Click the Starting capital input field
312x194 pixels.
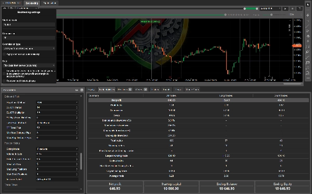pos(29,24)
